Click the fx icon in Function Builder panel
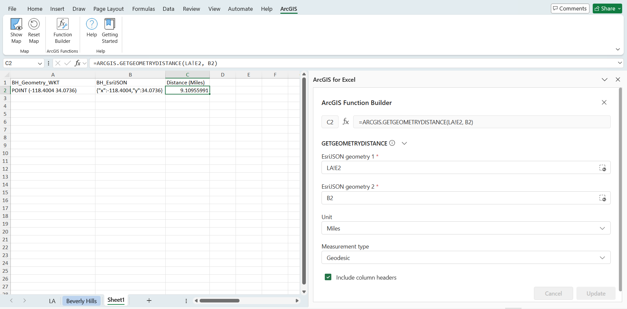The image size is (627, 309). pos(346,122)
